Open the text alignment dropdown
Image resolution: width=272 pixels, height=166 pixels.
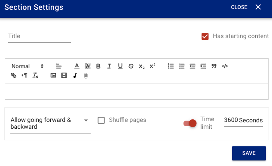58,66
